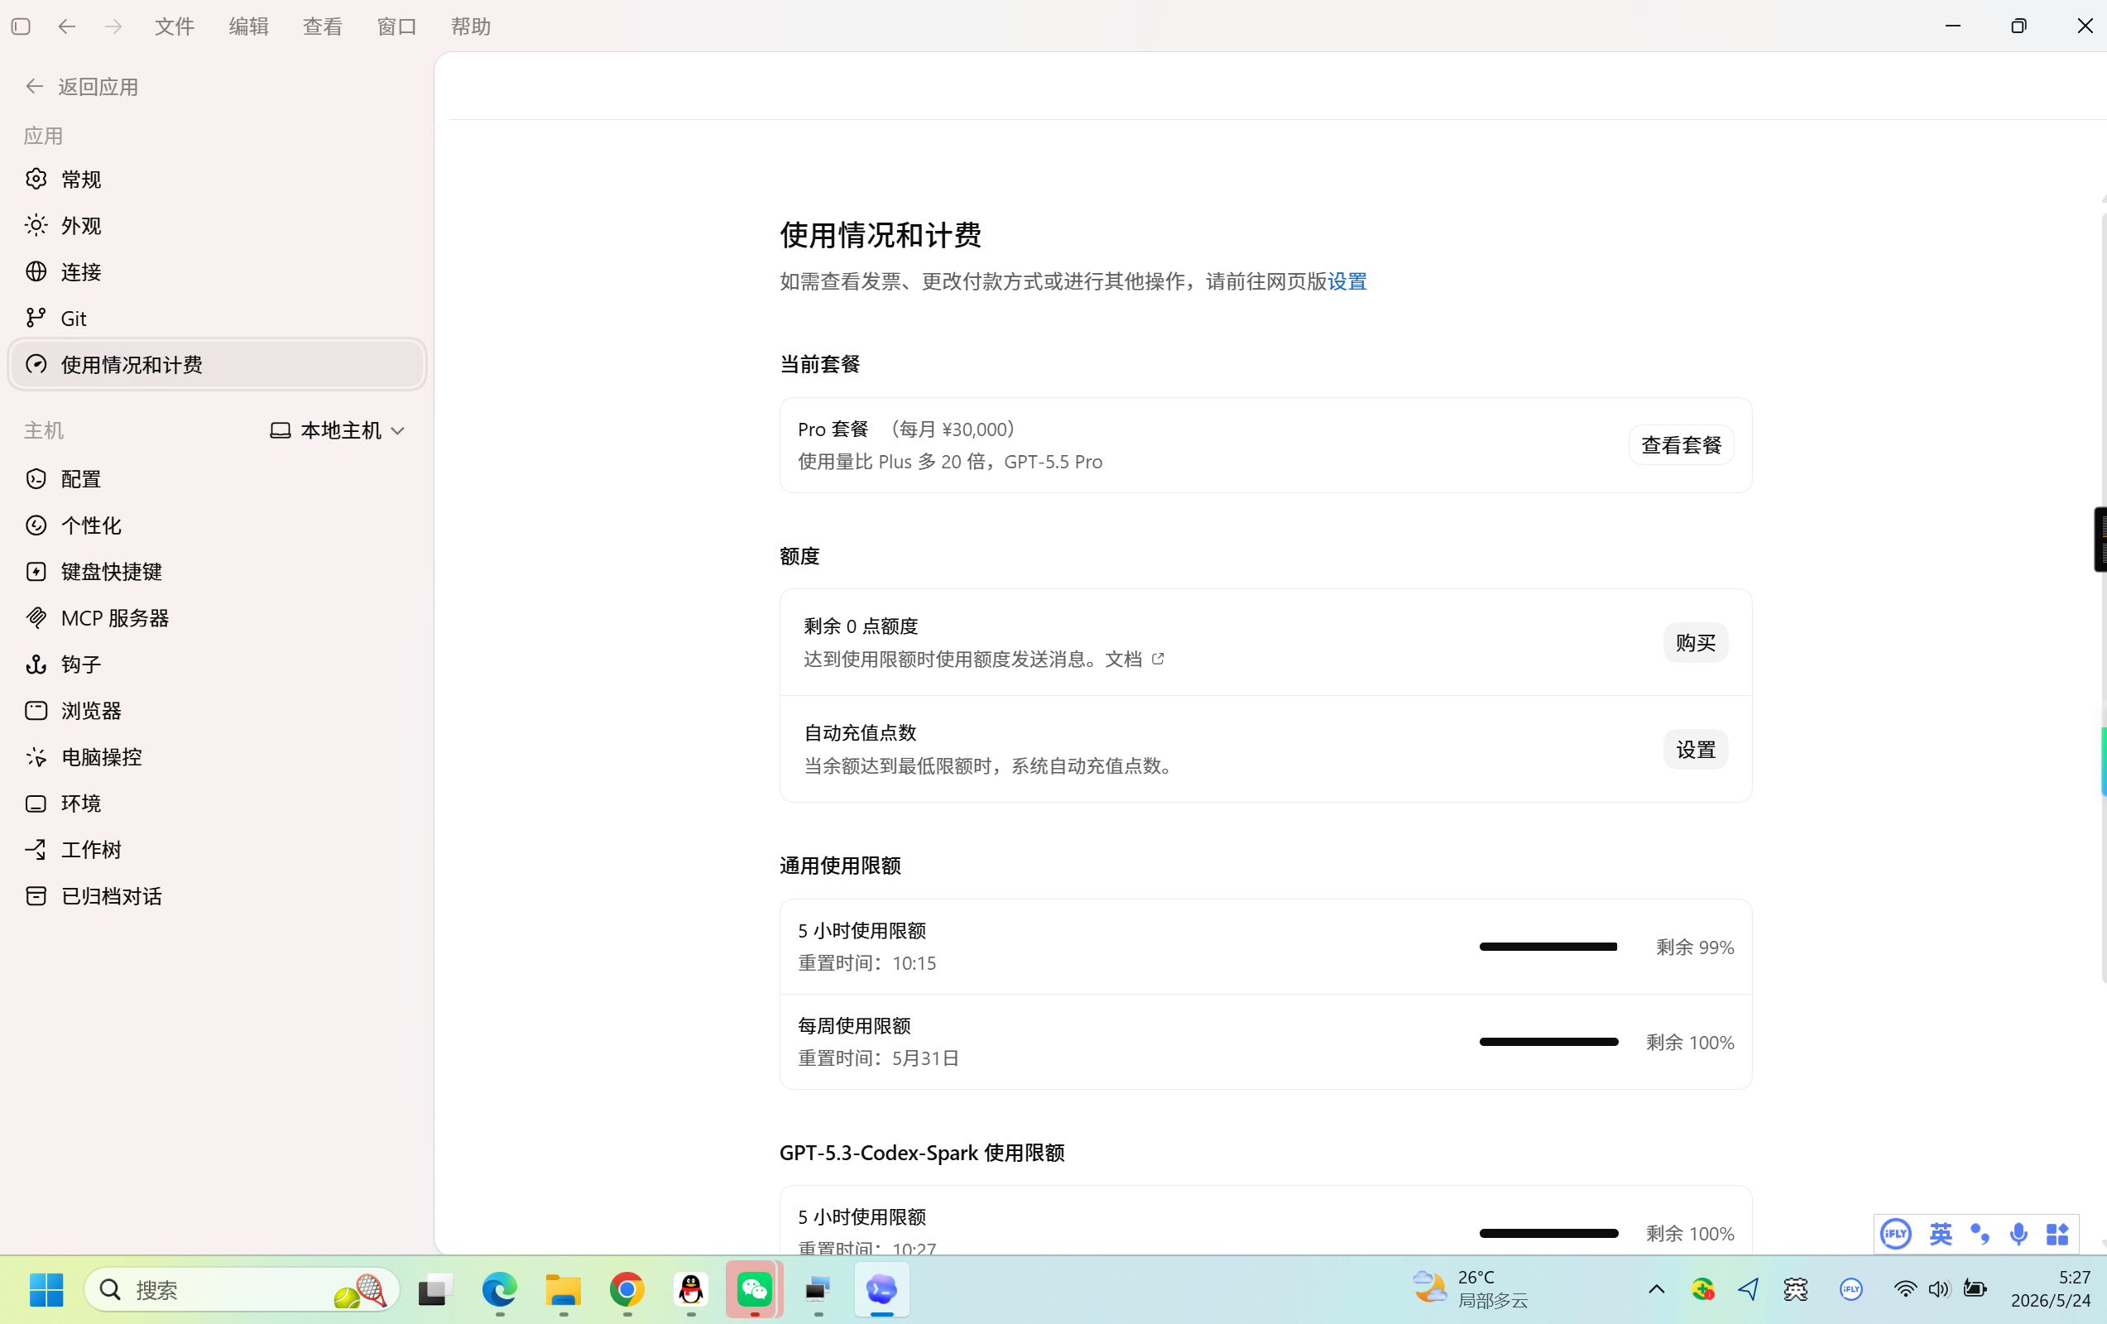
Task: Click the 查看套餐 button
Action: (1681, 445)
